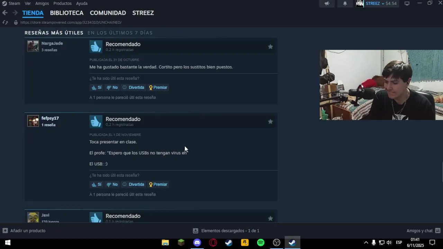Image resolution: width=443 pixels, height=249 pixels.
Task: Open Rockstar Games Launcher from the taskbar
Action: (245, 243)
